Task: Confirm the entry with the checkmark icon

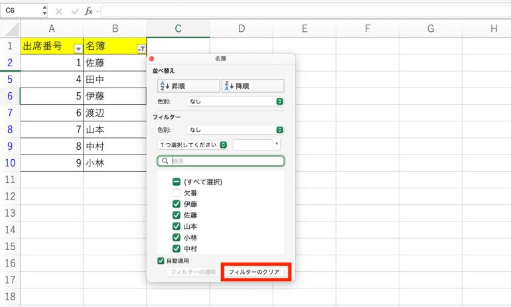Action: (x=74, y=11)
